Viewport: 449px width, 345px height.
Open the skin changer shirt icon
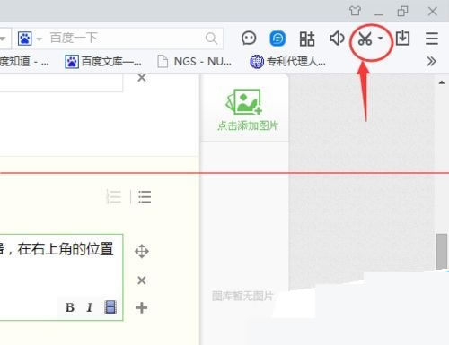point(355,11)
